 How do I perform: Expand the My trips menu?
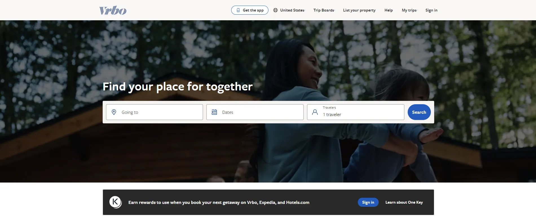[409, 10]
